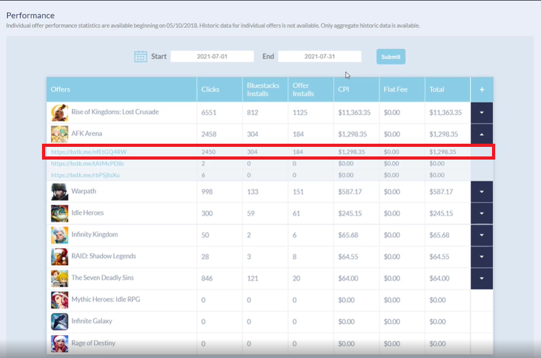Click Infinity Kingdom game icon
The width and height of the screenshot is (541, 358).
[60, 235]
